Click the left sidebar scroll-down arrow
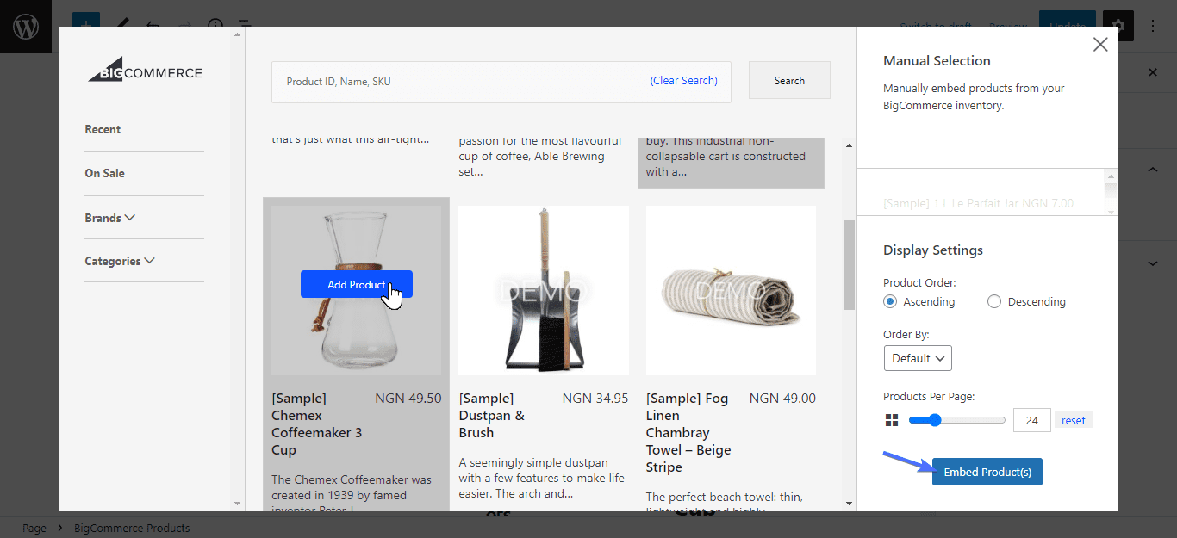The image size is (1177, 538). [238, 504]
